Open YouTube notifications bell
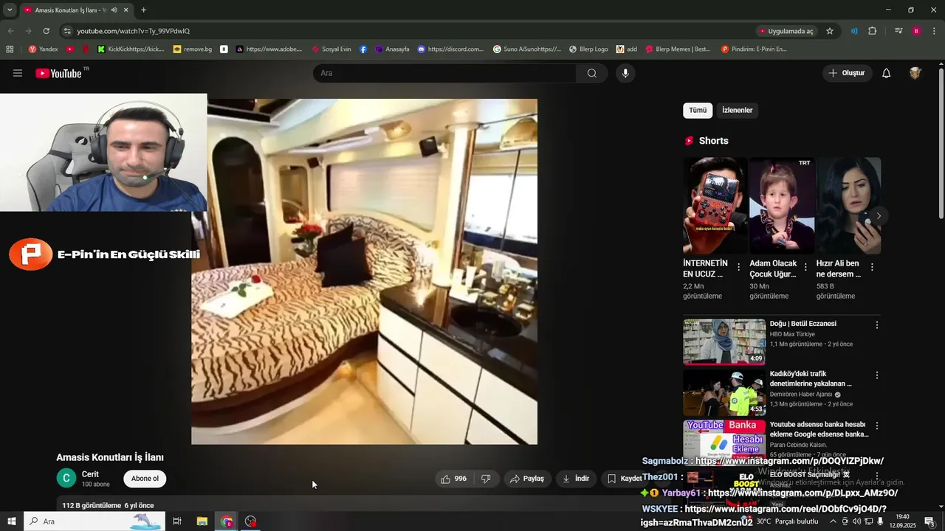This screenshot has height=531, width=945. click(x=887, y=73)
